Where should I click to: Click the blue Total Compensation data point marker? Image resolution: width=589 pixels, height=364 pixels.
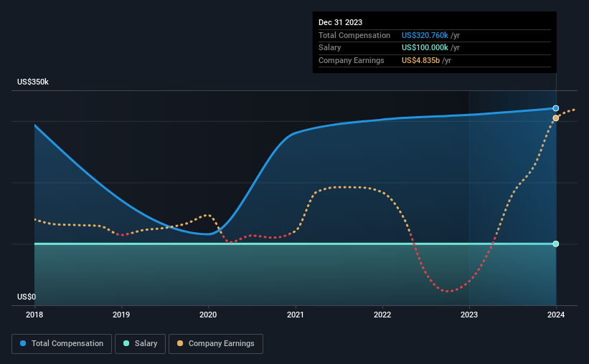coord(555,108)
